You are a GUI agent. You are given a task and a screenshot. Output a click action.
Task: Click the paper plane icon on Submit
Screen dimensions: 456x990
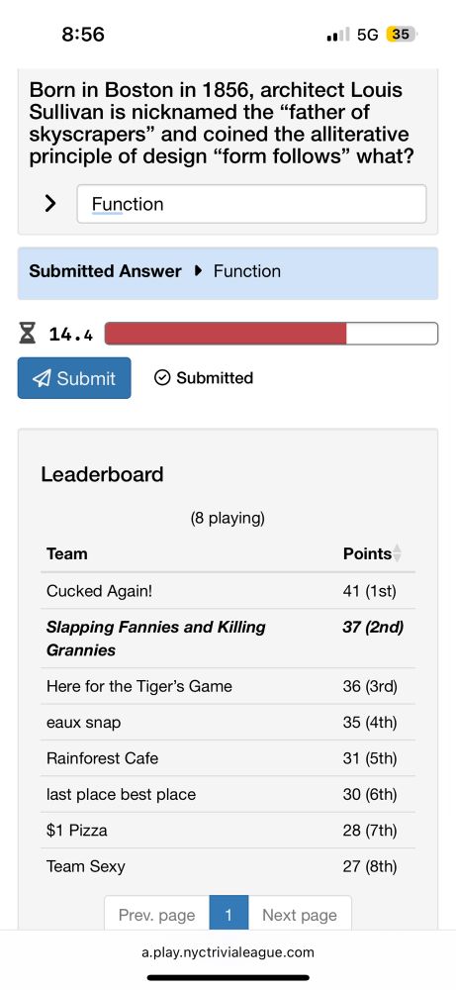(x=42, y=378)
